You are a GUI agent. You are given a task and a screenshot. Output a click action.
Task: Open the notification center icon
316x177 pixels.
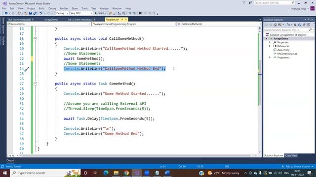310,173
